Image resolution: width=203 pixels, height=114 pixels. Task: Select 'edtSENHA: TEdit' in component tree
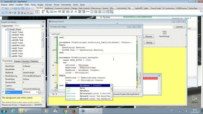click(x=18, y=46)
